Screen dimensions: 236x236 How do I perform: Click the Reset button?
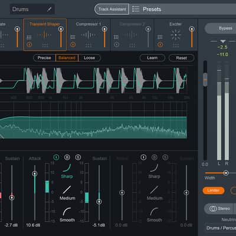pyautogui.click(x=181, y=58)
